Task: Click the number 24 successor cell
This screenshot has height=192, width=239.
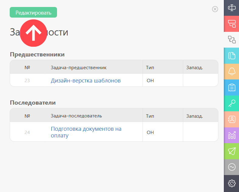Action: 27,132
